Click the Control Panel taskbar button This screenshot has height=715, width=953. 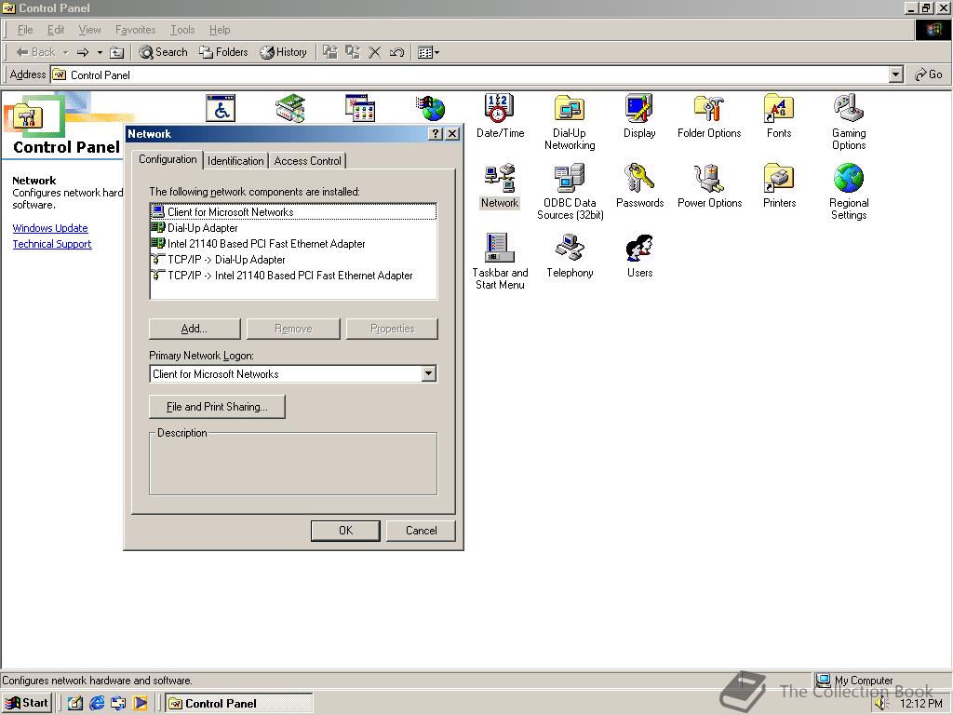(x=239, y=703)
